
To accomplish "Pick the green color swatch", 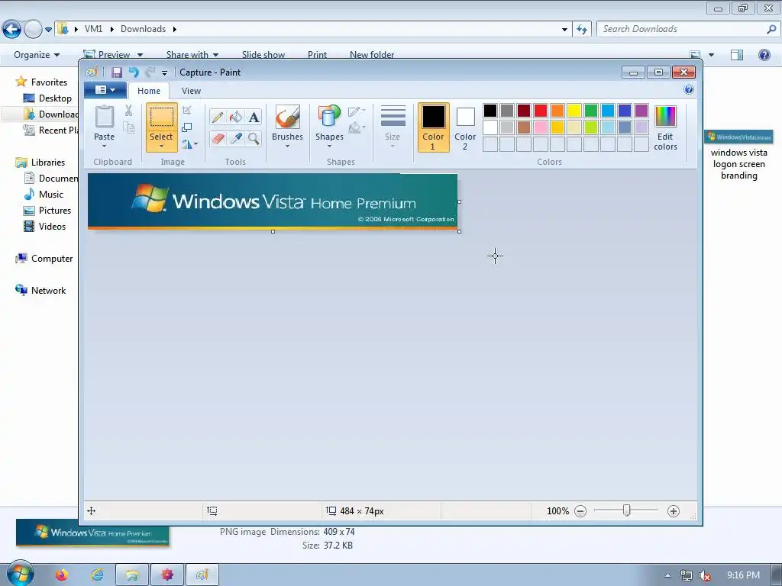I will (x=591, y=111).
